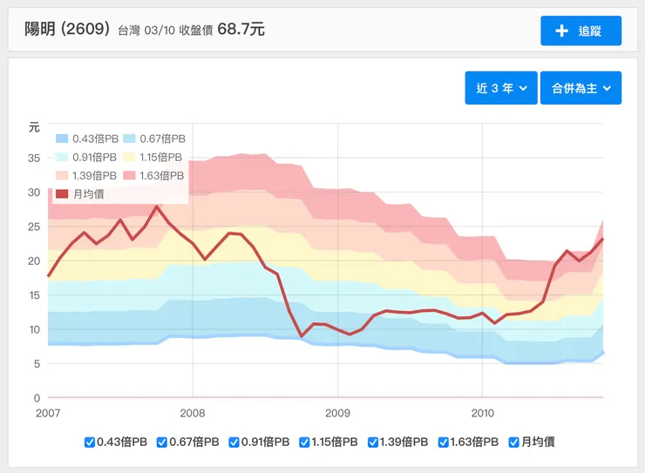Click the plus icon in 追蹤 button
This screenshot has height=473, width=645.
pyautogui.click(x=561, y=30)
